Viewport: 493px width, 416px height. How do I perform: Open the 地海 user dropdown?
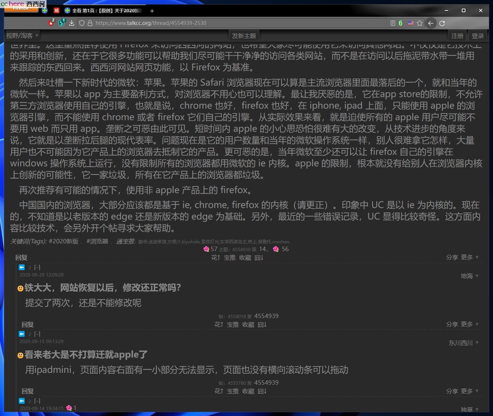click(x=470, y=276)
